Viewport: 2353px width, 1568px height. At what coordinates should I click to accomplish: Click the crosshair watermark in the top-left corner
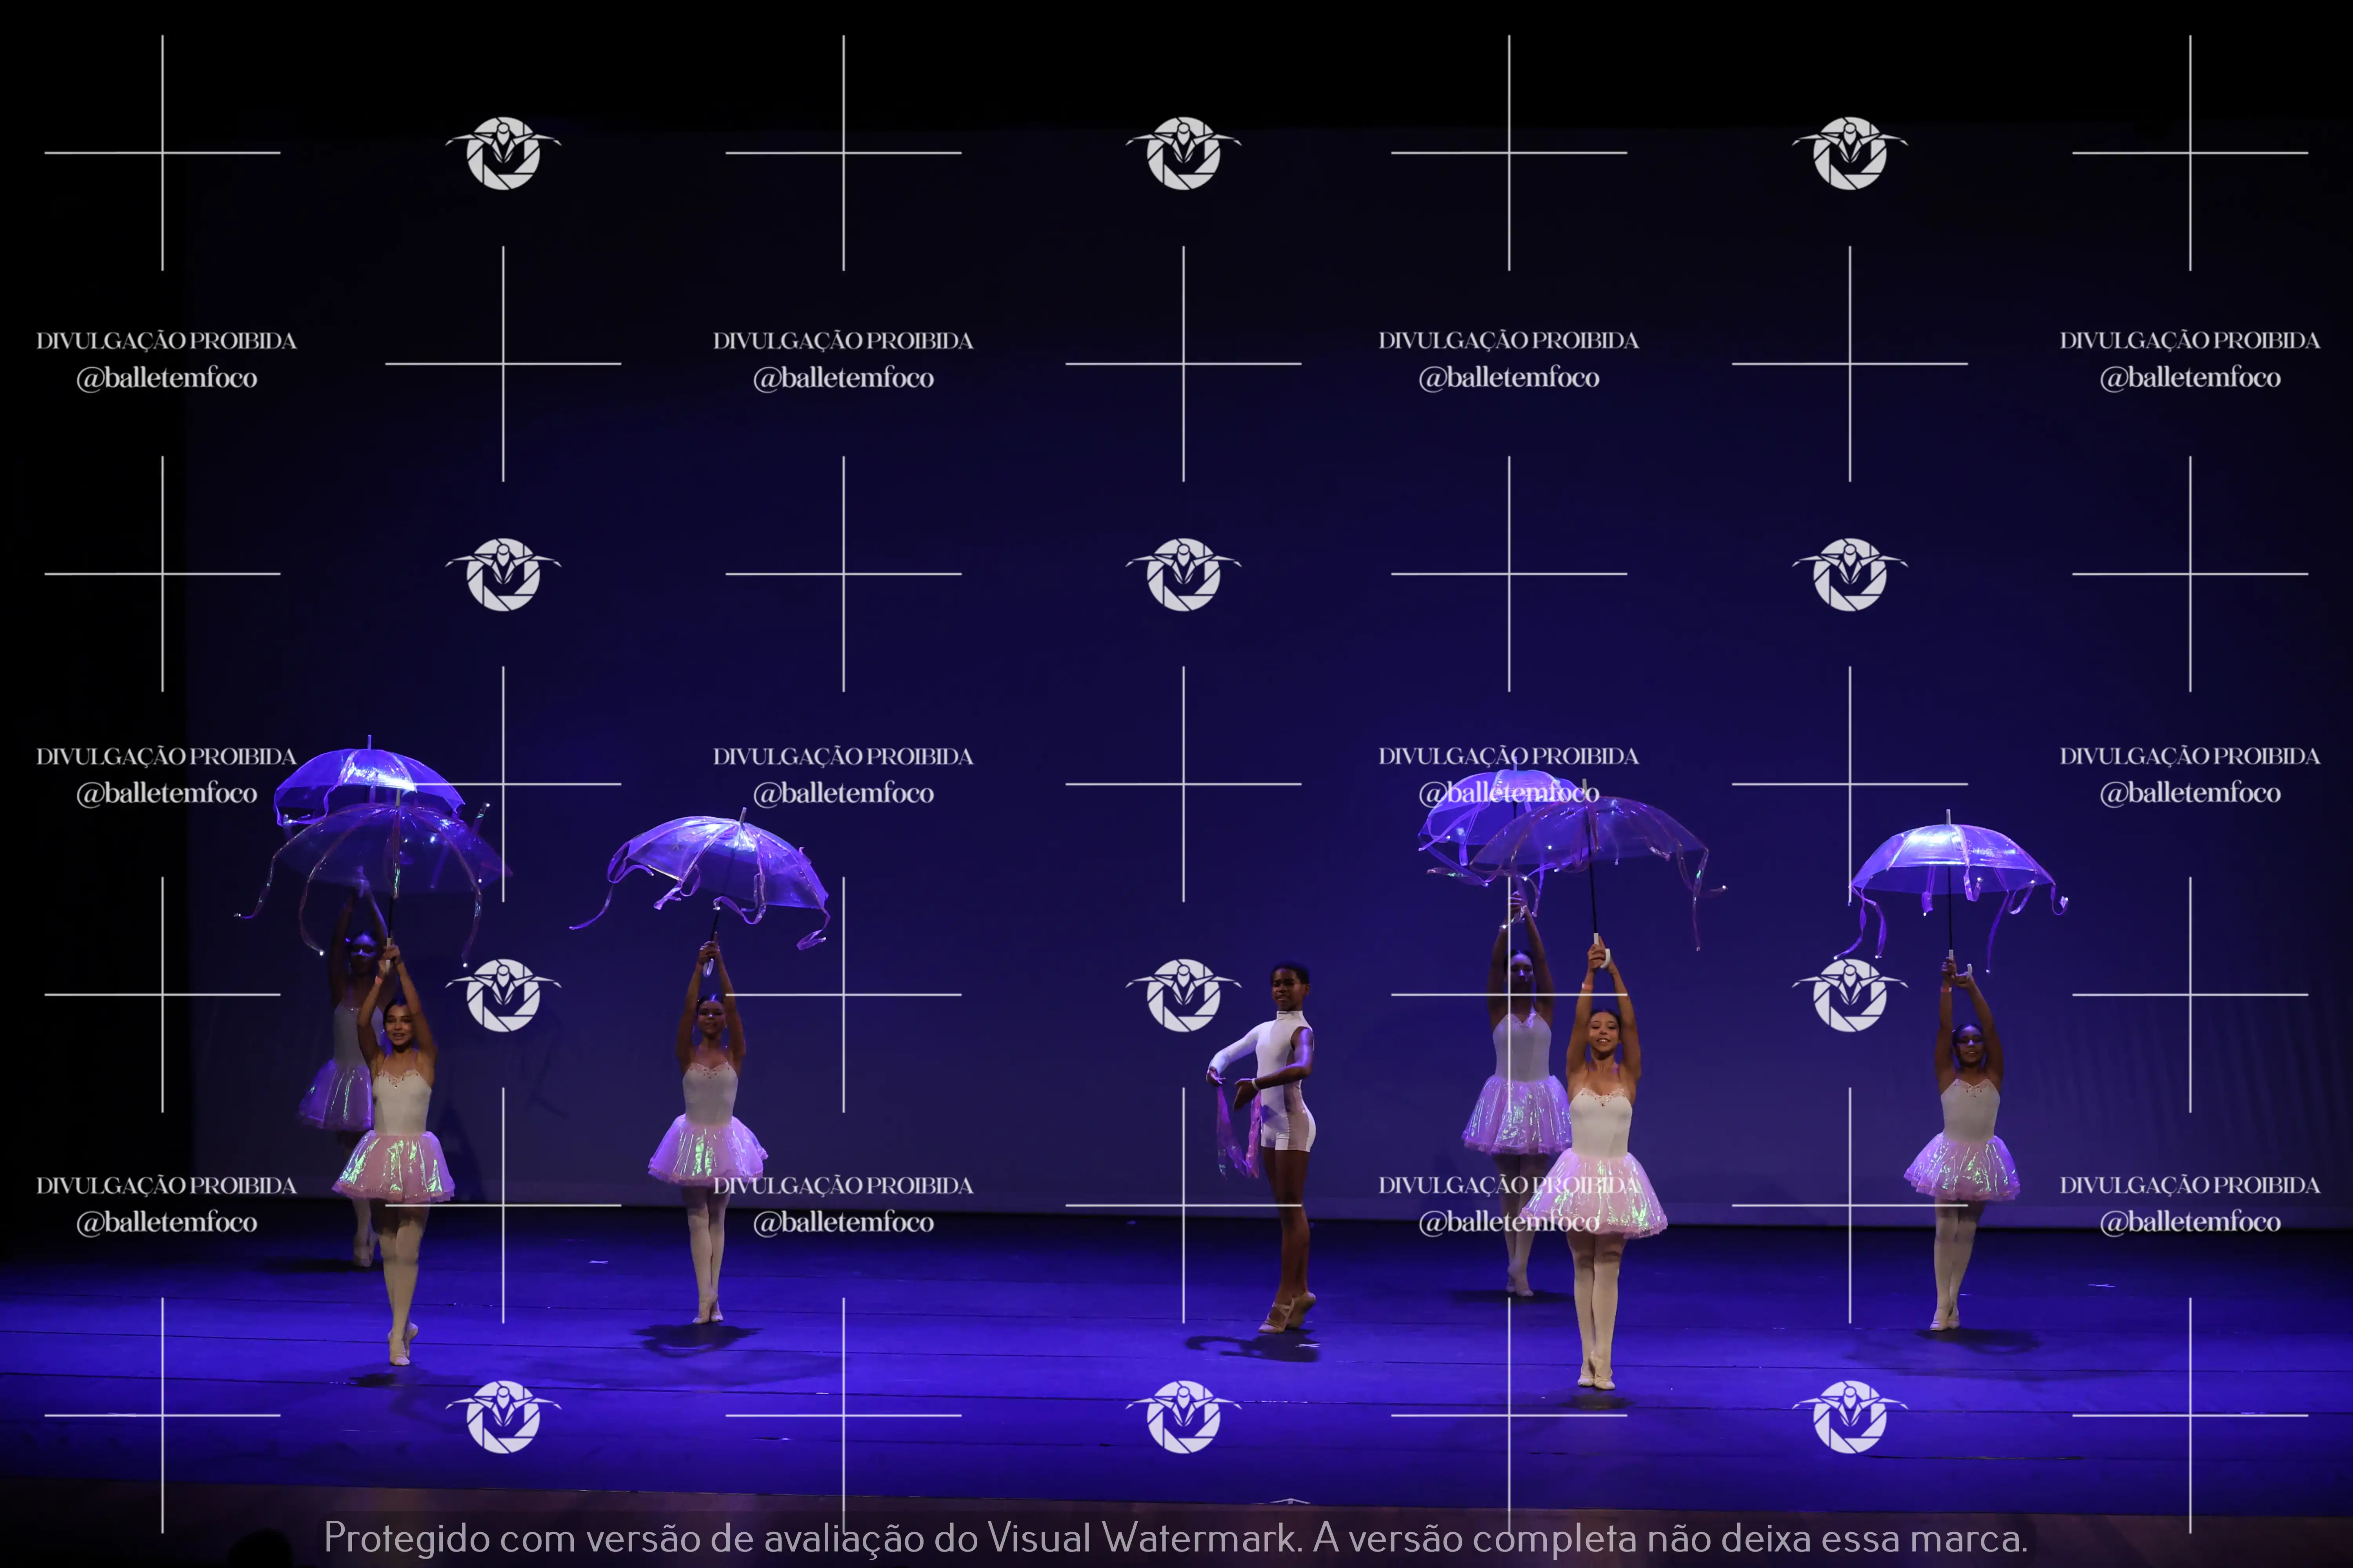[x=162, y=153]
